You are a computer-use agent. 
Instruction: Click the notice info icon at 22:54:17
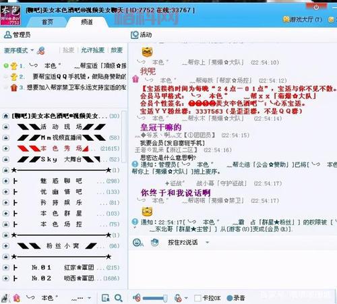point(135,222)
